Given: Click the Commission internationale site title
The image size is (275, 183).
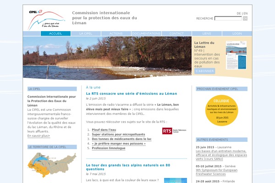Looking at the screenshot, I should pyautogui.click(x=104, y=18).
